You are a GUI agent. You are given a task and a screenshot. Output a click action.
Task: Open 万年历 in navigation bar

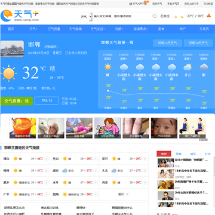tap(204, 29)
